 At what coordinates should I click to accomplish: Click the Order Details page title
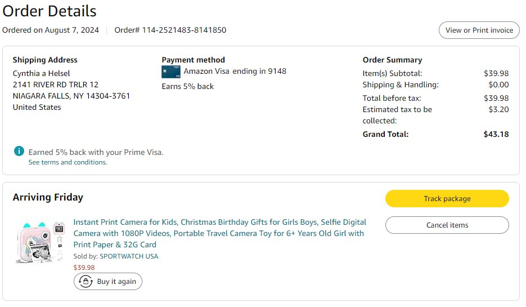[x=50, y=11]
